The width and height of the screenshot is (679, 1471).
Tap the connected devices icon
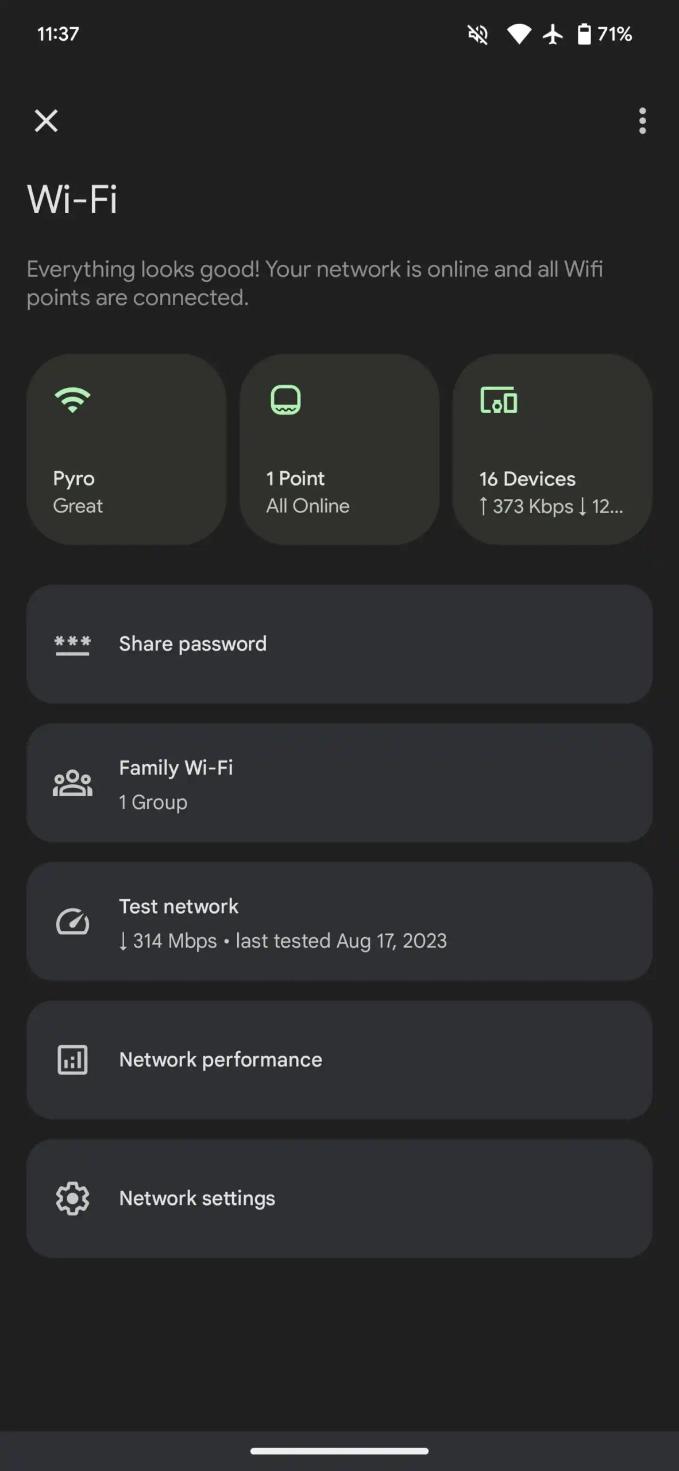[x=499, y=400]
